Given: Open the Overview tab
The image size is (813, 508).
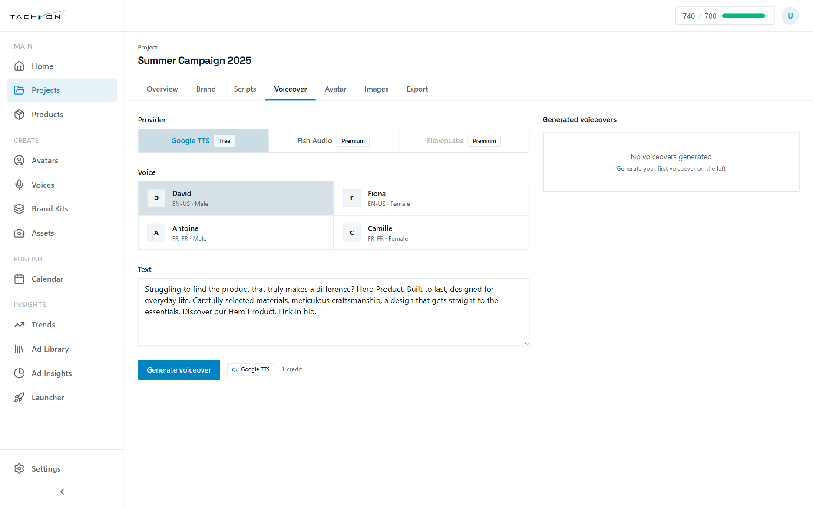Looking at the screenshot, I should (x=162, y=89).
